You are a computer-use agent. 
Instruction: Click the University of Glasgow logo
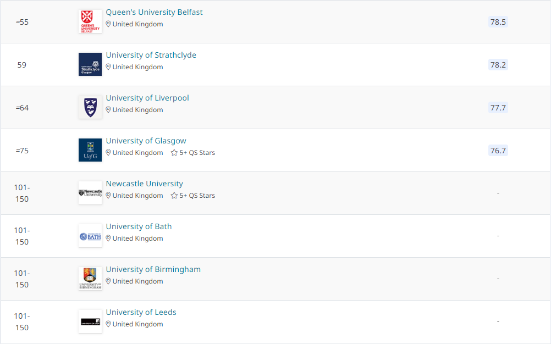[90, 150]
